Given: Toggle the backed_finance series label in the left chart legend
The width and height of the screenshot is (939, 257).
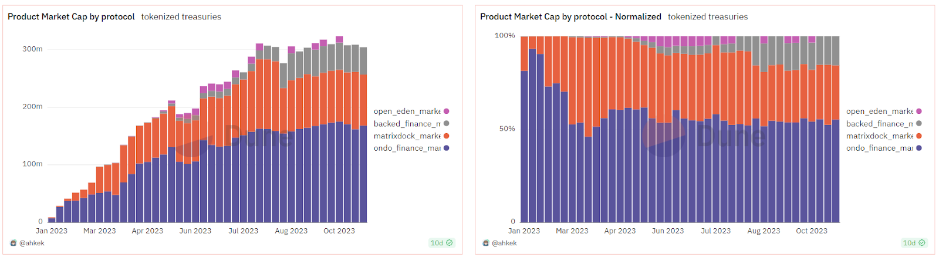Looking at the screenshot, I should pos(407,124).
